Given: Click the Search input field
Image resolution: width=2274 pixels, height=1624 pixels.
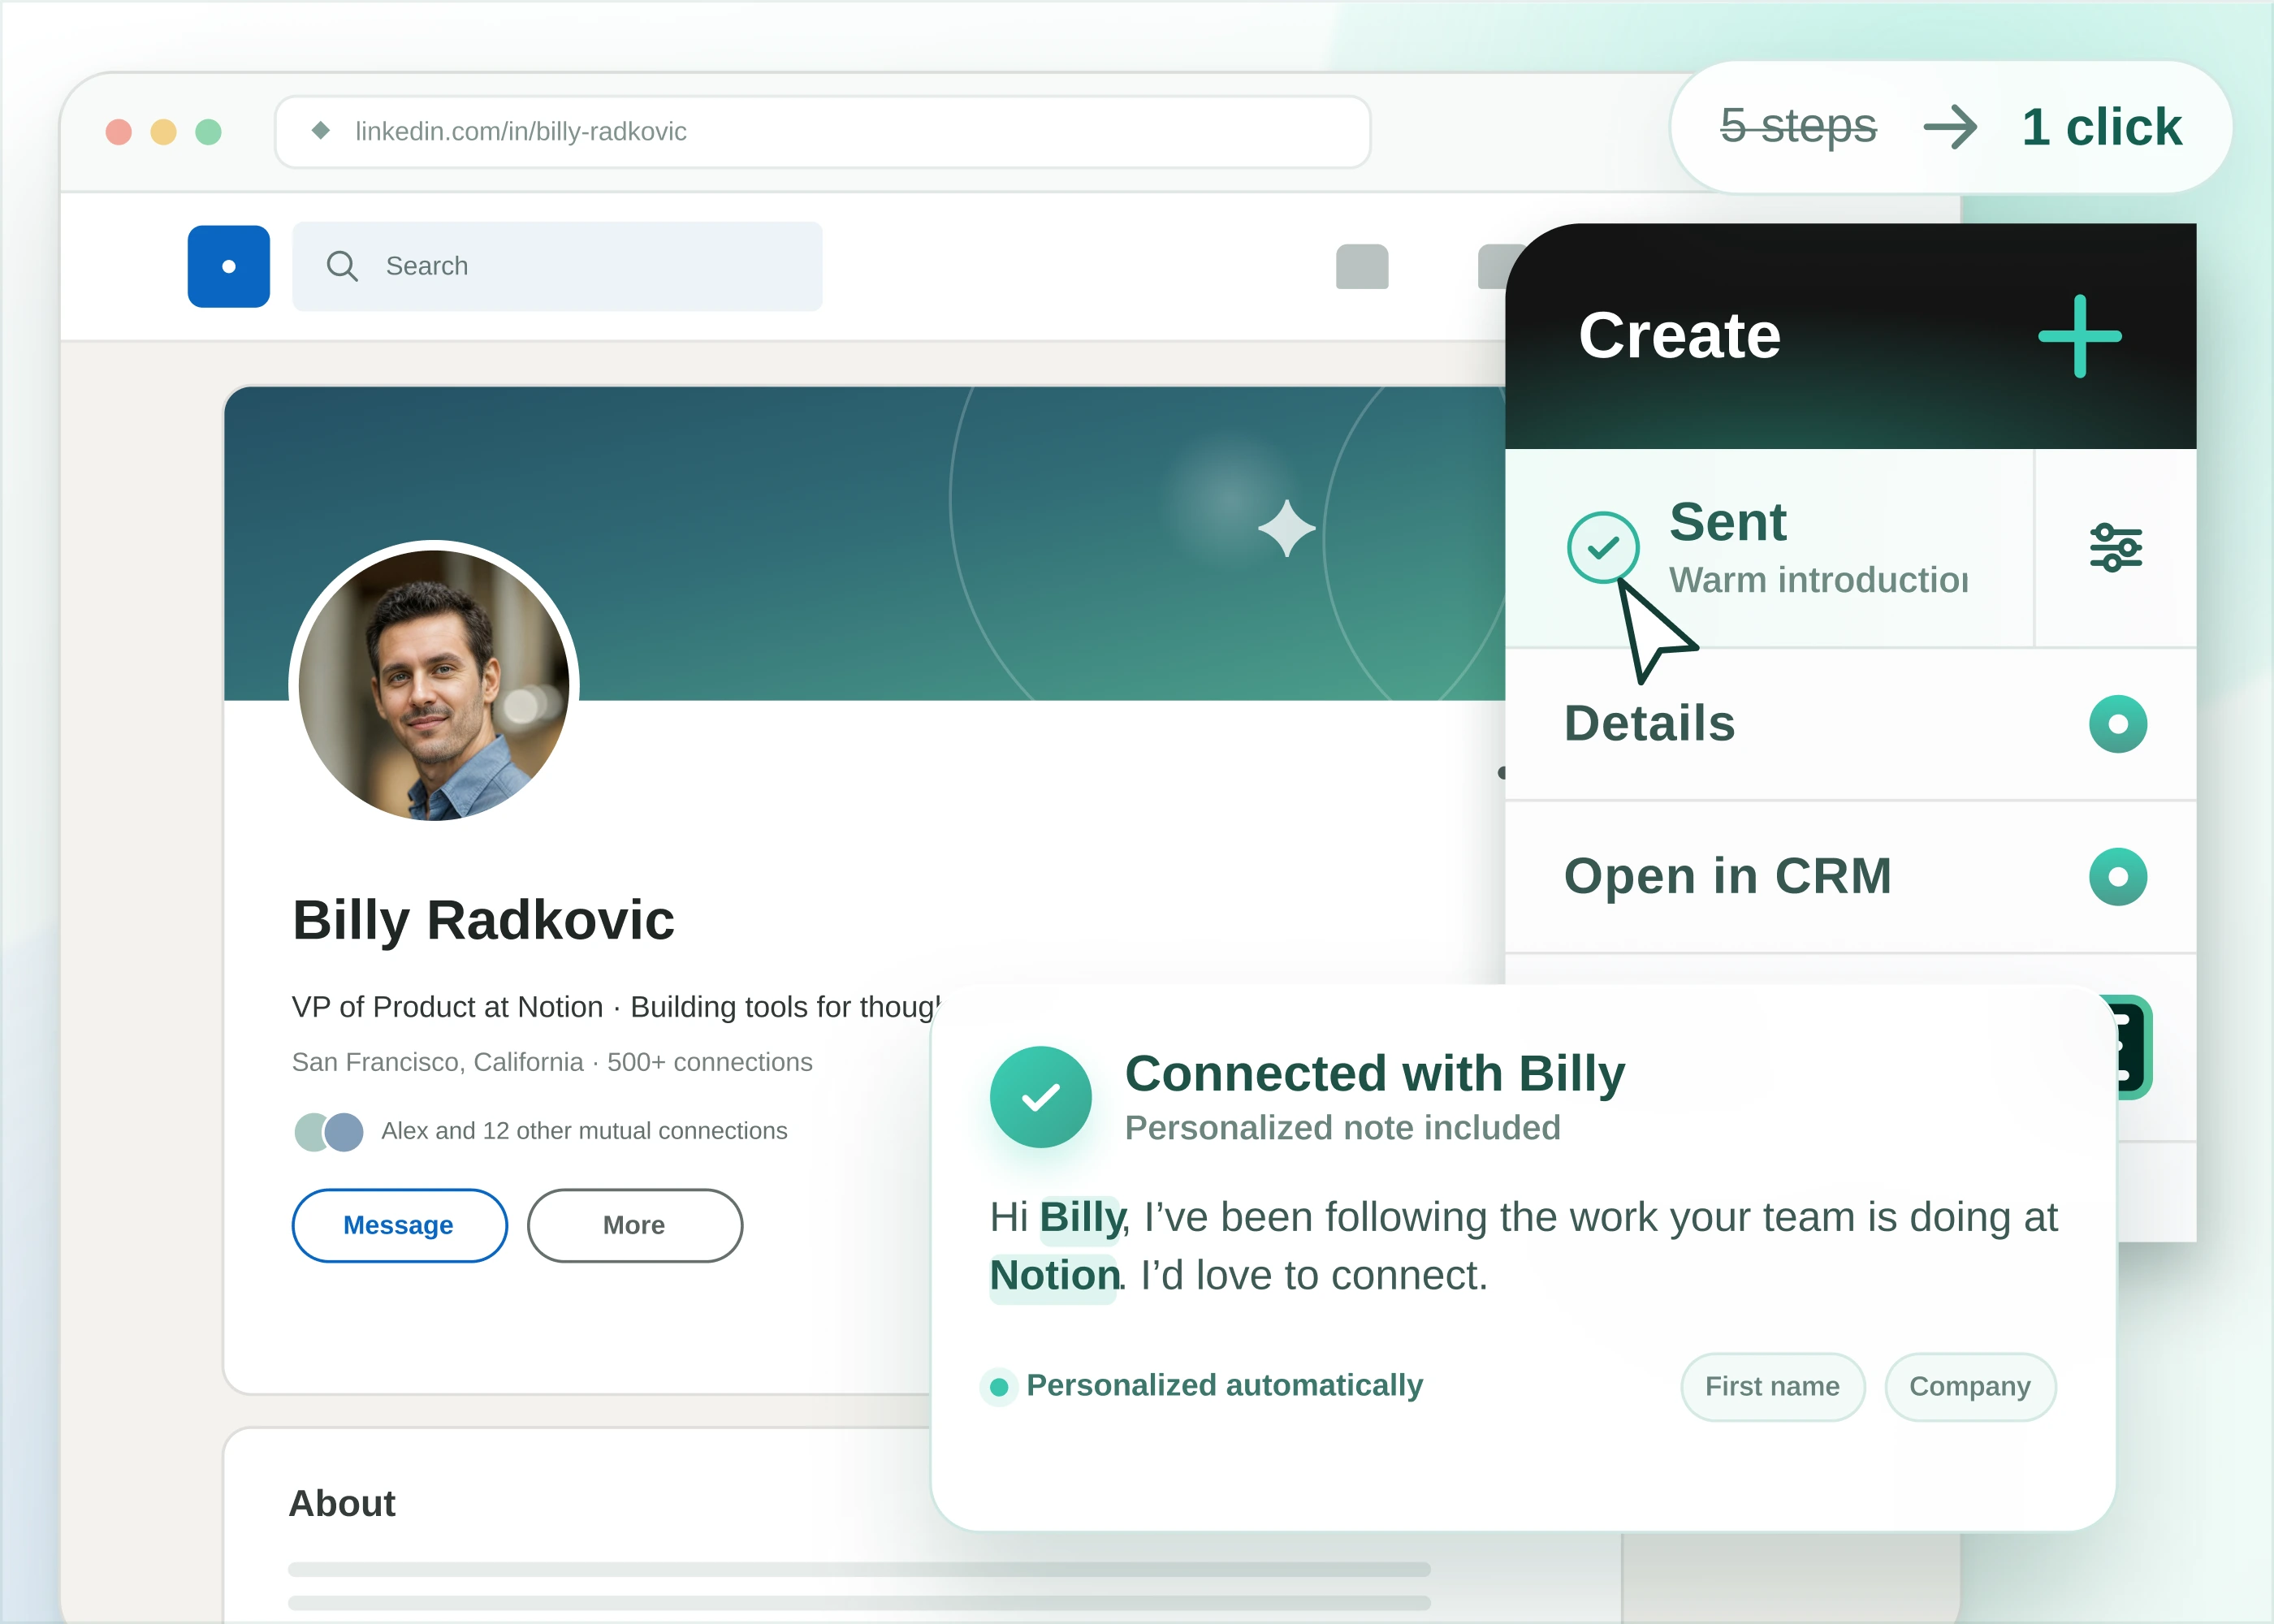Looking at the screenshot, I should pos(557,266).
